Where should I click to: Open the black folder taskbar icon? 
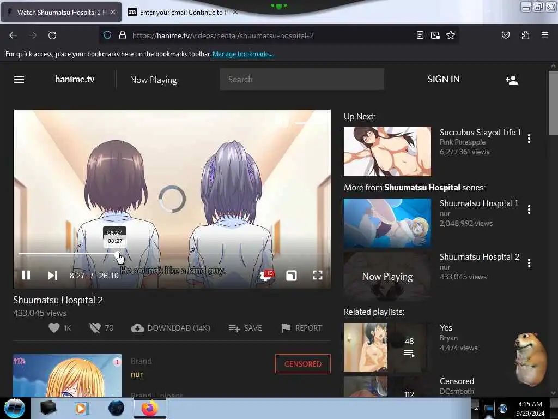click(48, 408)
